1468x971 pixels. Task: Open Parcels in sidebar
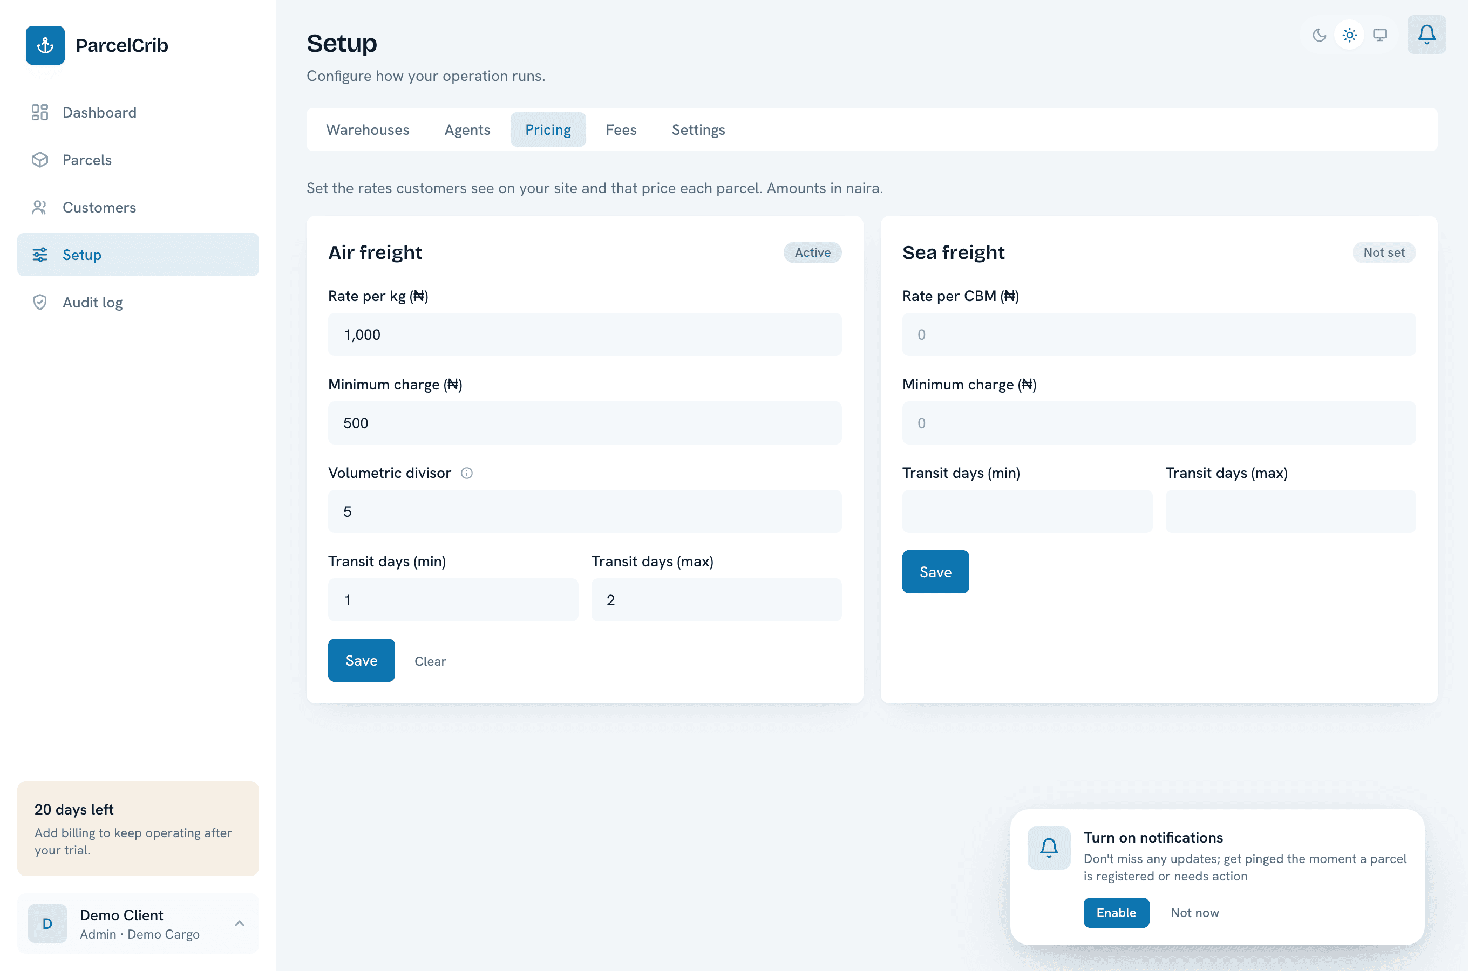point(138,160)
